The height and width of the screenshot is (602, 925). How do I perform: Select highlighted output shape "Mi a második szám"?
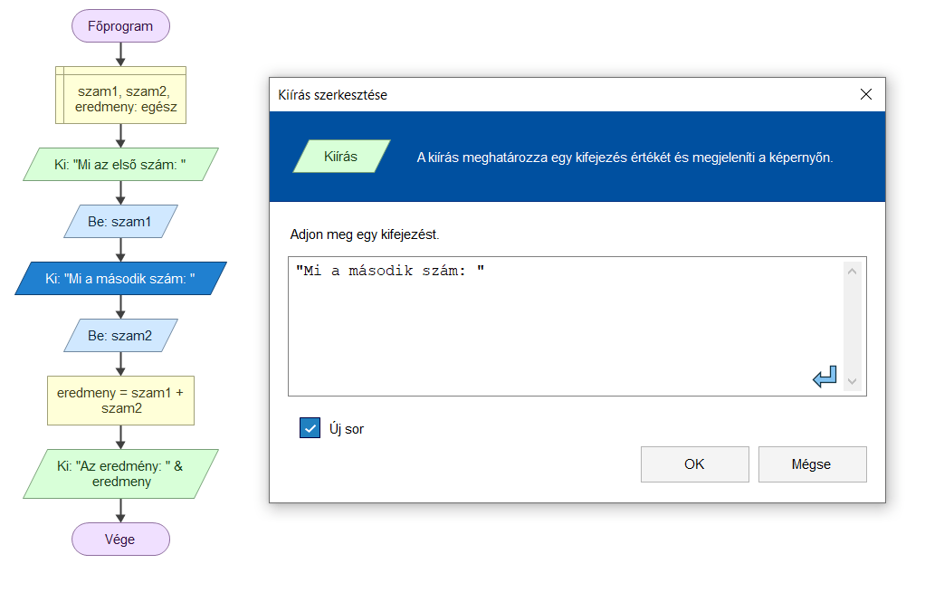click(x=121, y=279)
